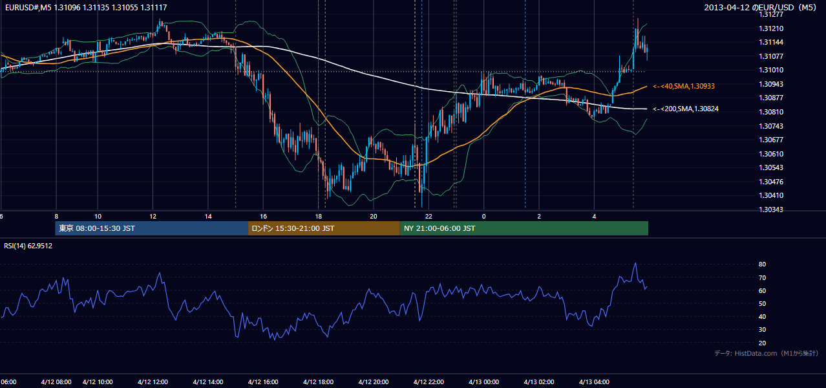Screen dimensions: 826x388
Task: Click the RSI 80 level label
Action: 763,264
